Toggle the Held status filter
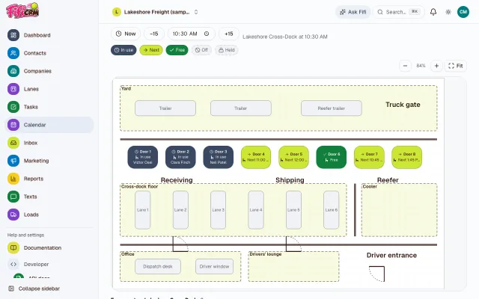 coord(226,50)
